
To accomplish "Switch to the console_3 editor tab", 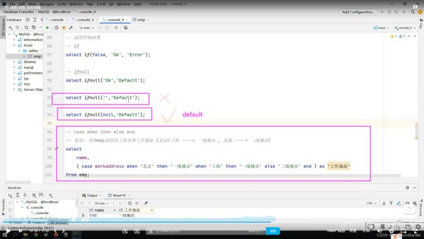I will [x=85, y=20].
